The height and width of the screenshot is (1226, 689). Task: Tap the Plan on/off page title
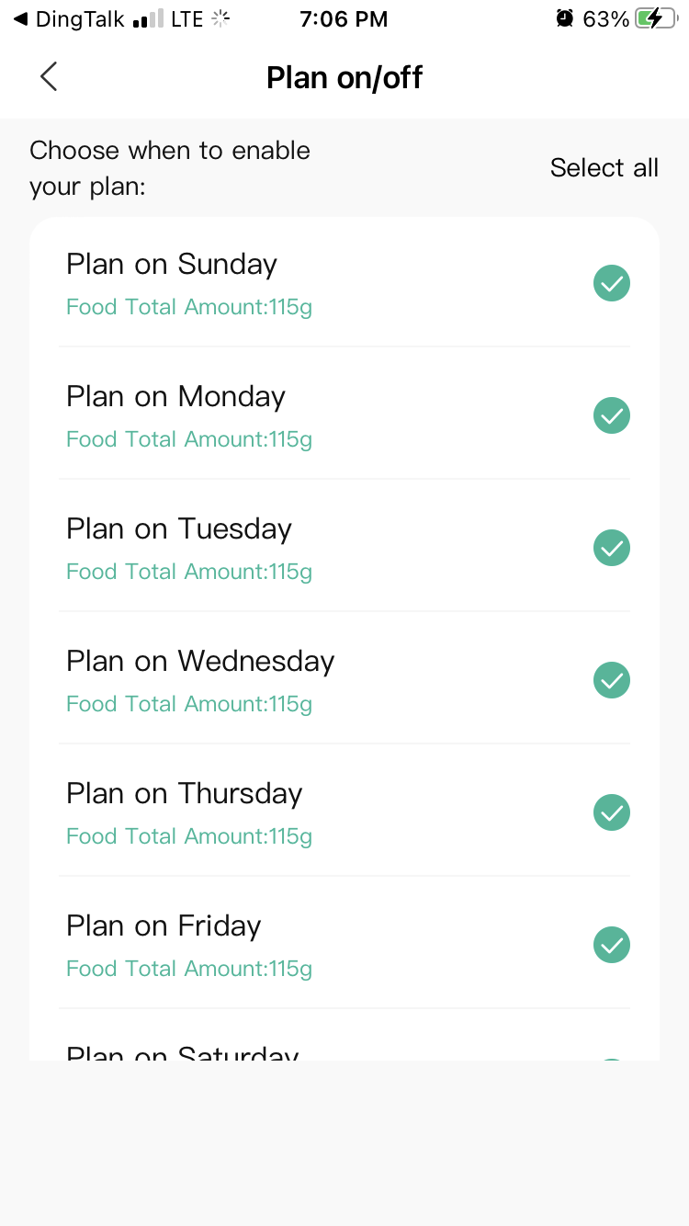(344, 77)
